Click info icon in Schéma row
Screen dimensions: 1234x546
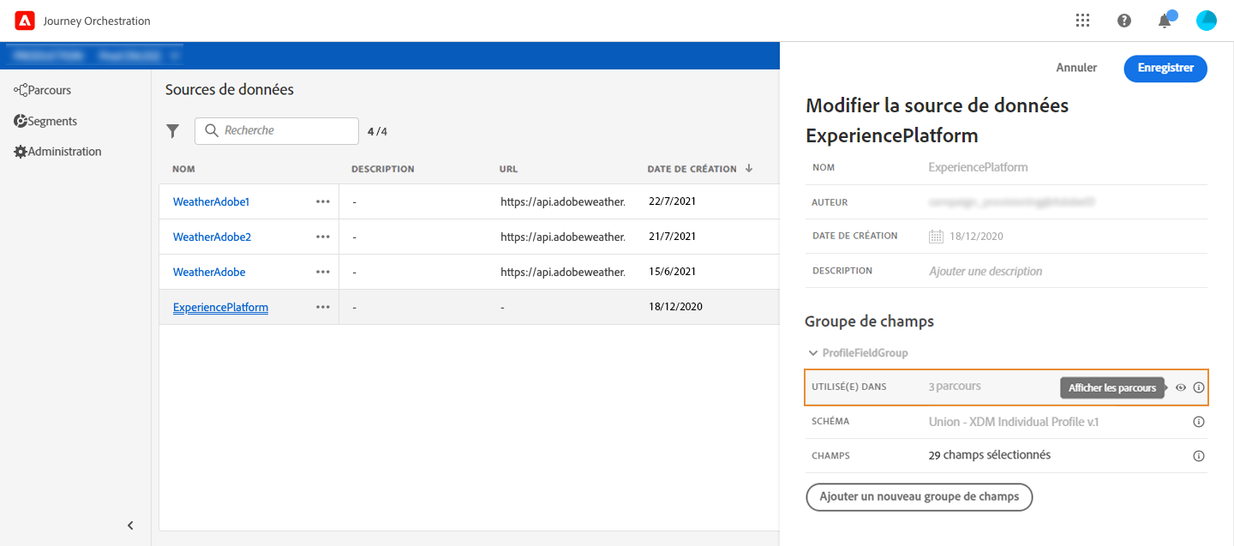pyautogui.click(x=1199, y=422)
